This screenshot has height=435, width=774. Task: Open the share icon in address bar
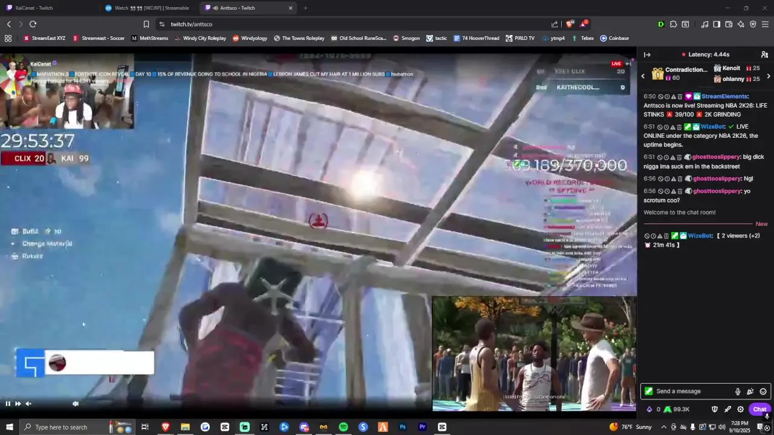point(554,24)
